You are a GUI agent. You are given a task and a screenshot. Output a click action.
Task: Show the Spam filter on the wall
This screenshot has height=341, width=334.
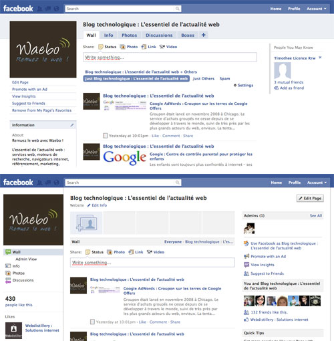point(224,79)
